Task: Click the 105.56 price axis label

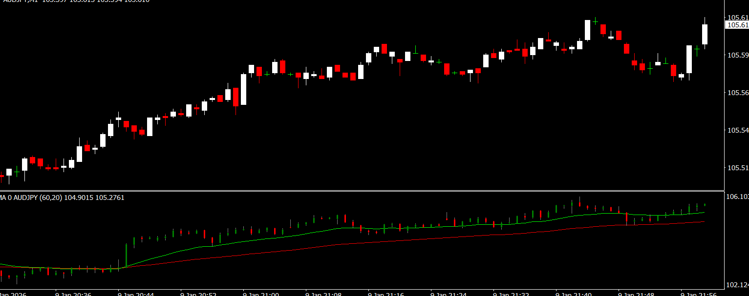Action: coord(738,93)
